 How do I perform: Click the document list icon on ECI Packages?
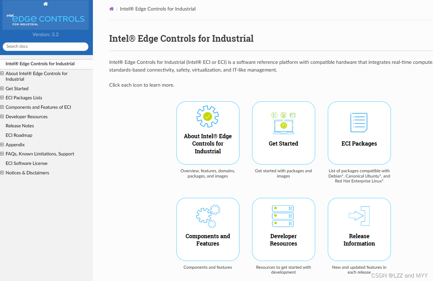coord(359,122)
